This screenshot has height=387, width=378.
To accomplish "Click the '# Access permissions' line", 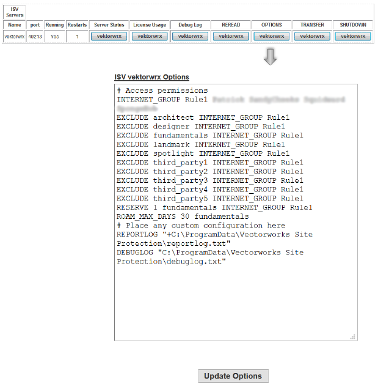I will coord(162,90).
